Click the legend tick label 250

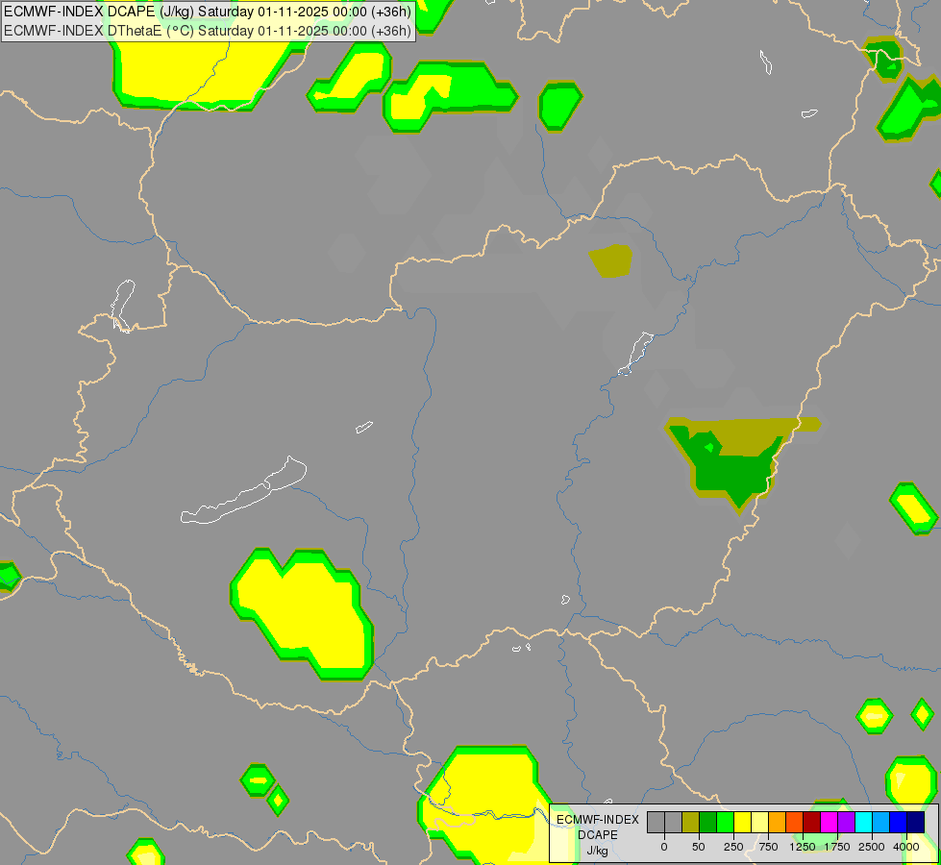coord(733,847)
